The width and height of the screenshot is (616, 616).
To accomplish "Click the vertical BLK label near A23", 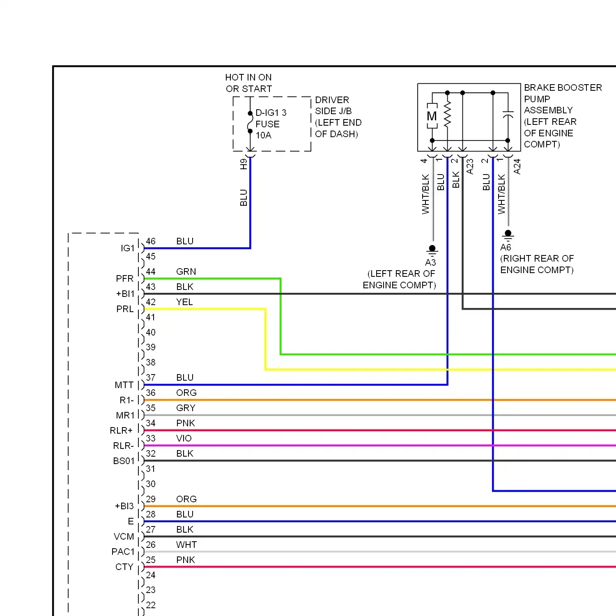I will point(455,180).
